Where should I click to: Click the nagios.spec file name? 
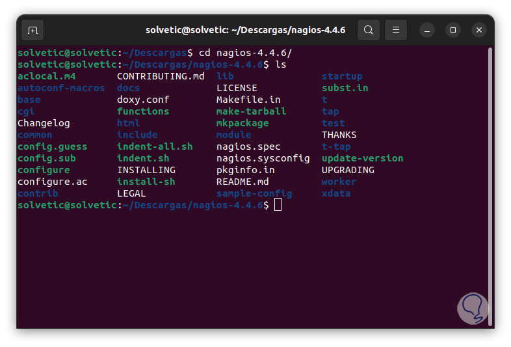coord(248,147)
